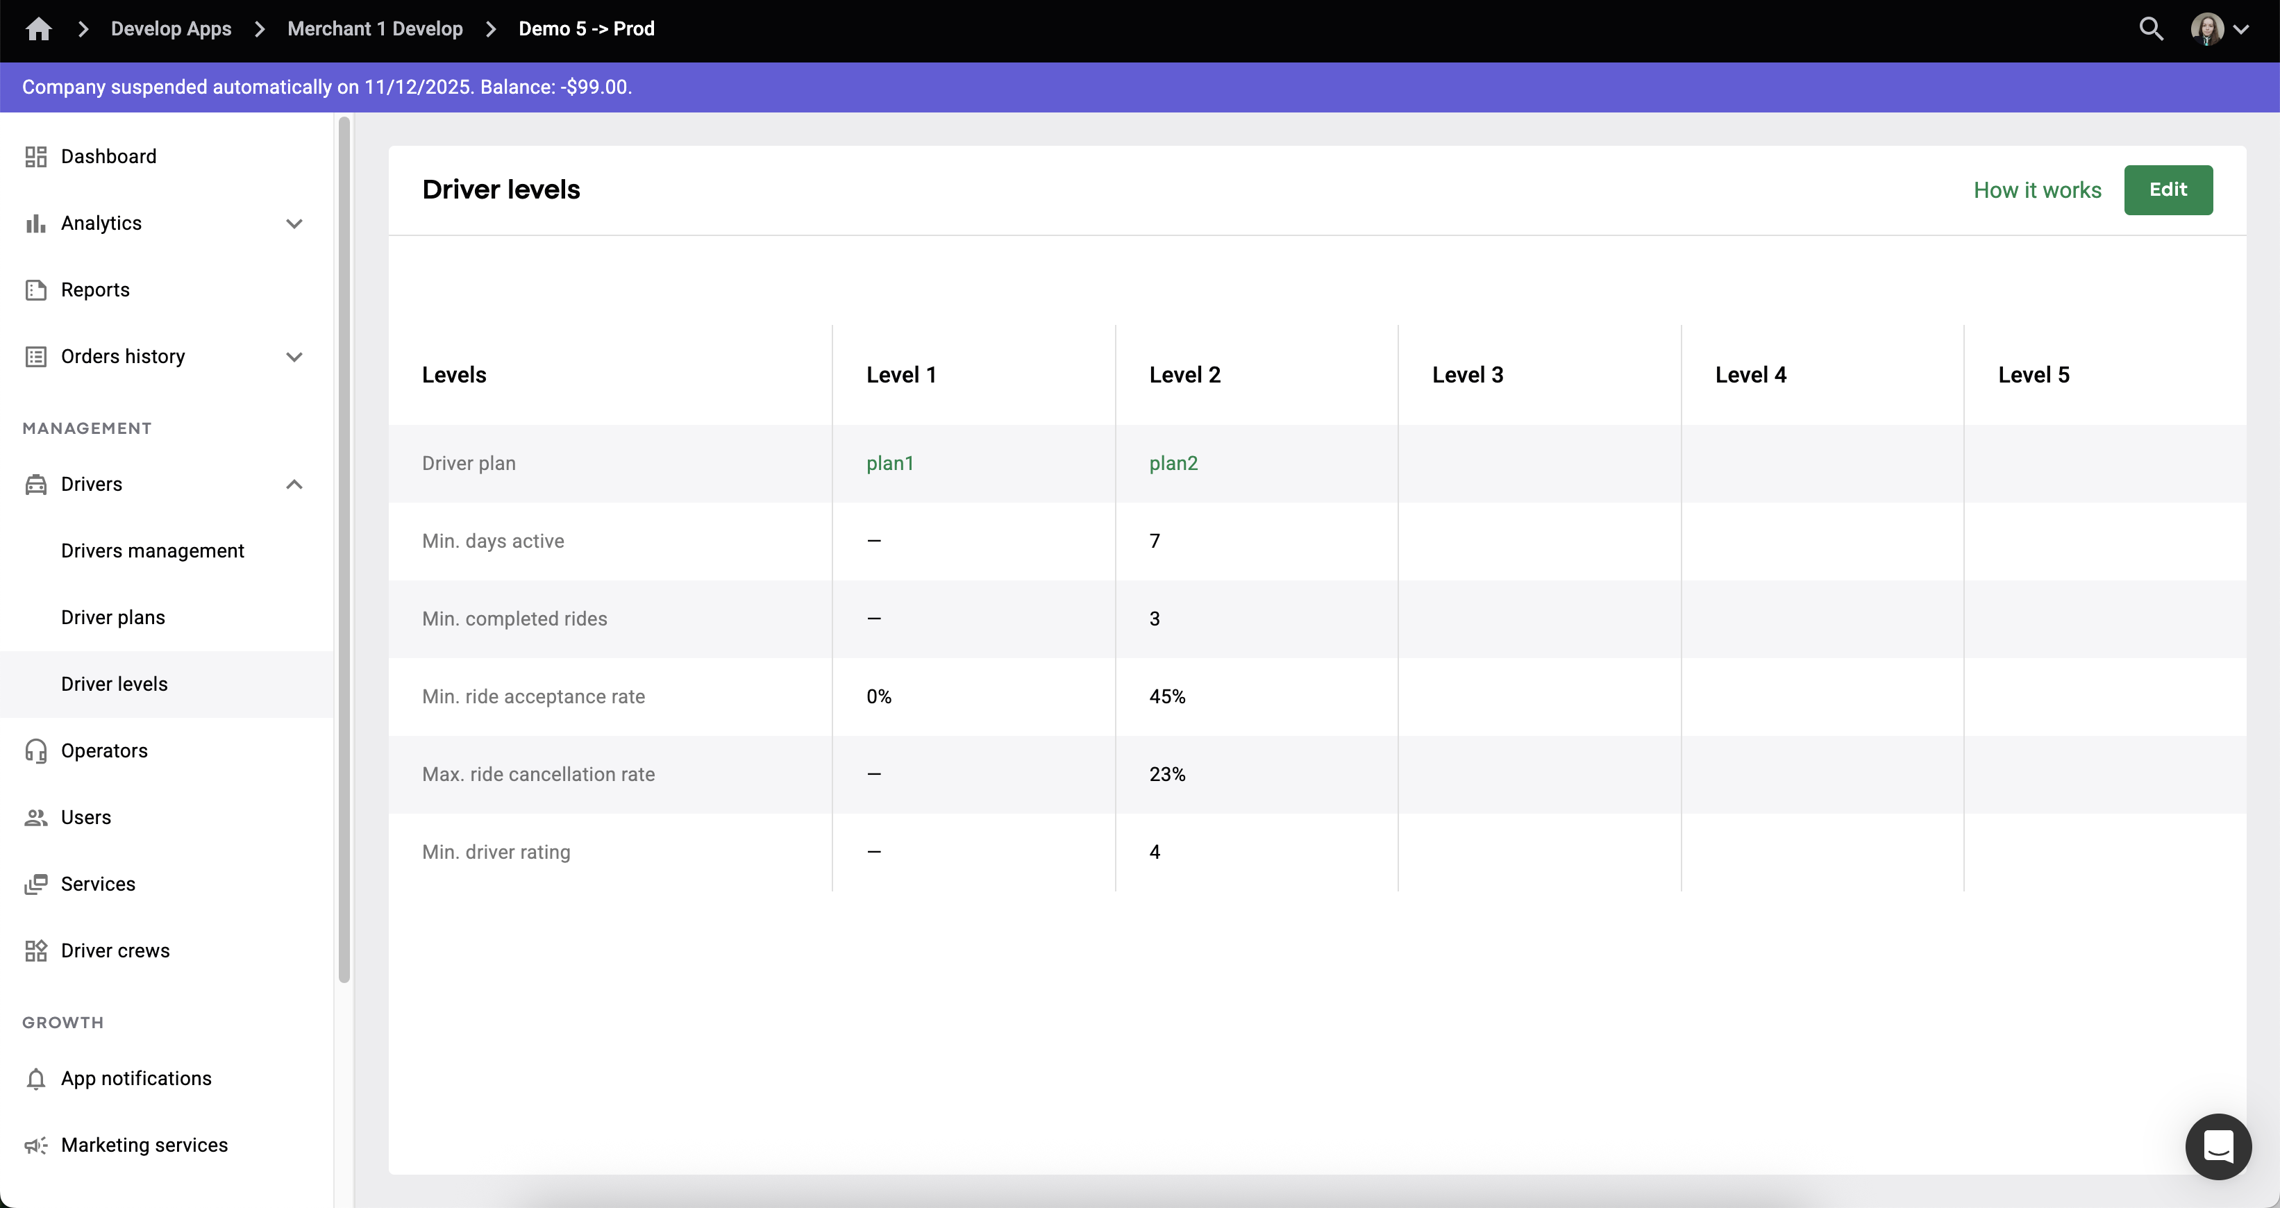The image size is (2280, 1208).
Task: Open the plan2 driver plan link
Action: [x=1173, y=464]
